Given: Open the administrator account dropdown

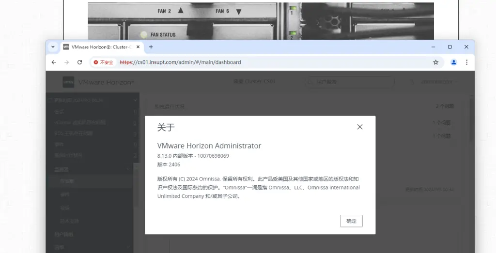Looking at the screenshot, I should (436, 82).
